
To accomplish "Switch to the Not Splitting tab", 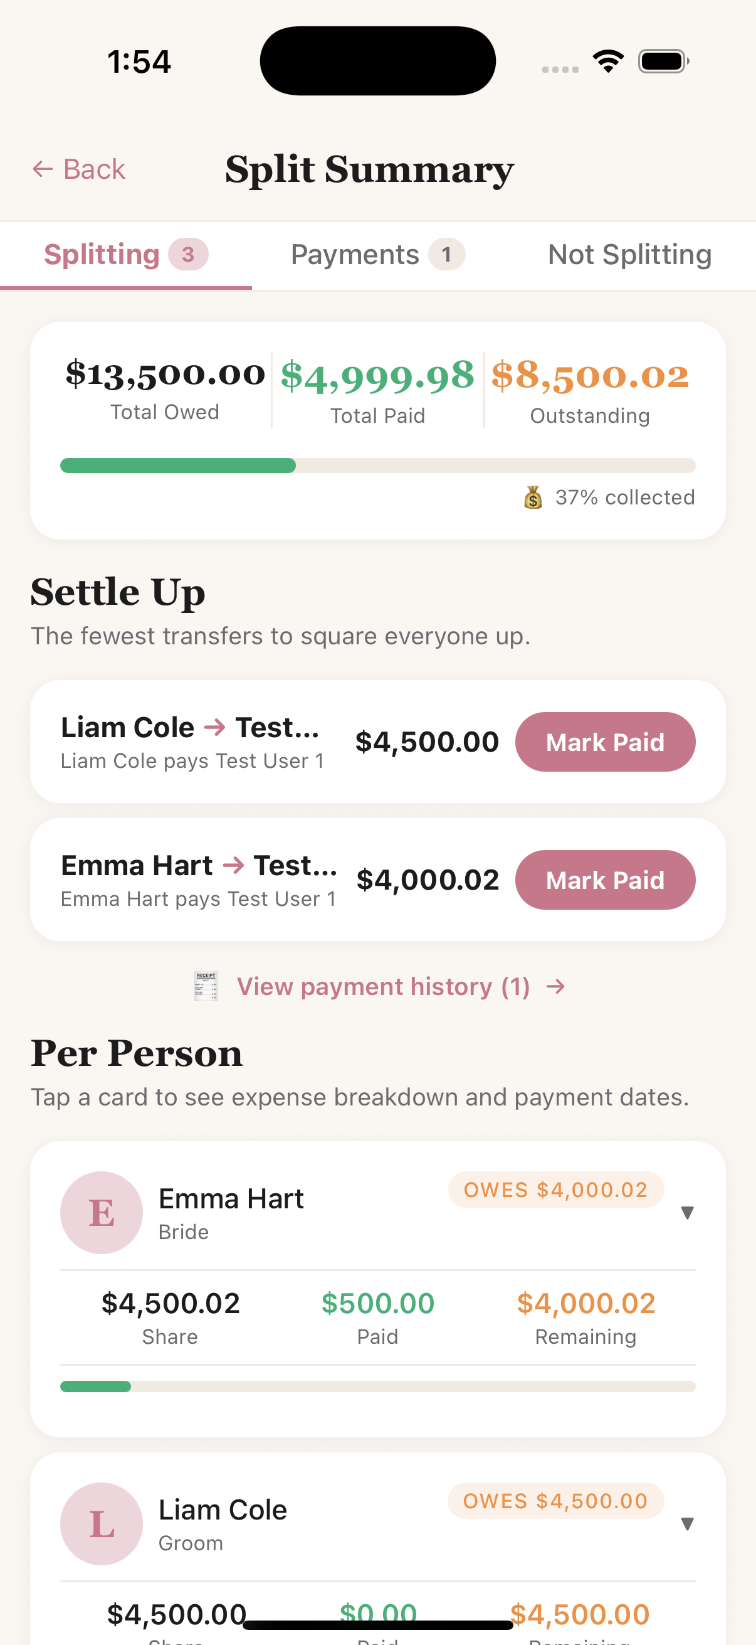I will 629,255.
